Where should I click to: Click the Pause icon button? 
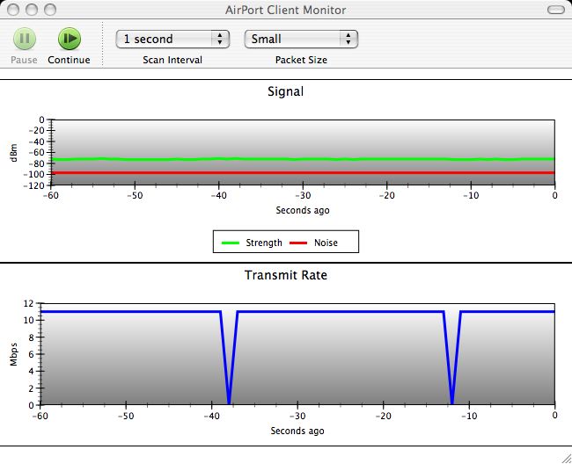(25, 39)
